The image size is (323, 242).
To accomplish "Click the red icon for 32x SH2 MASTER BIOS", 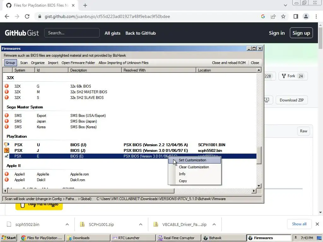I will (7, 92).
